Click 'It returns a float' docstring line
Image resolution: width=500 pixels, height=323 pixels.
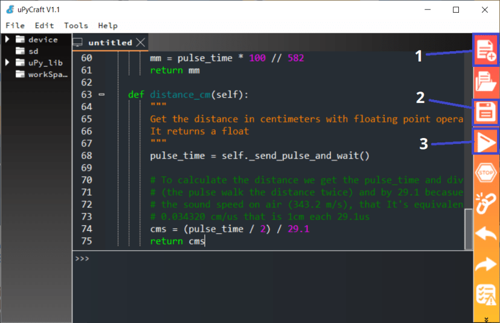199,131
